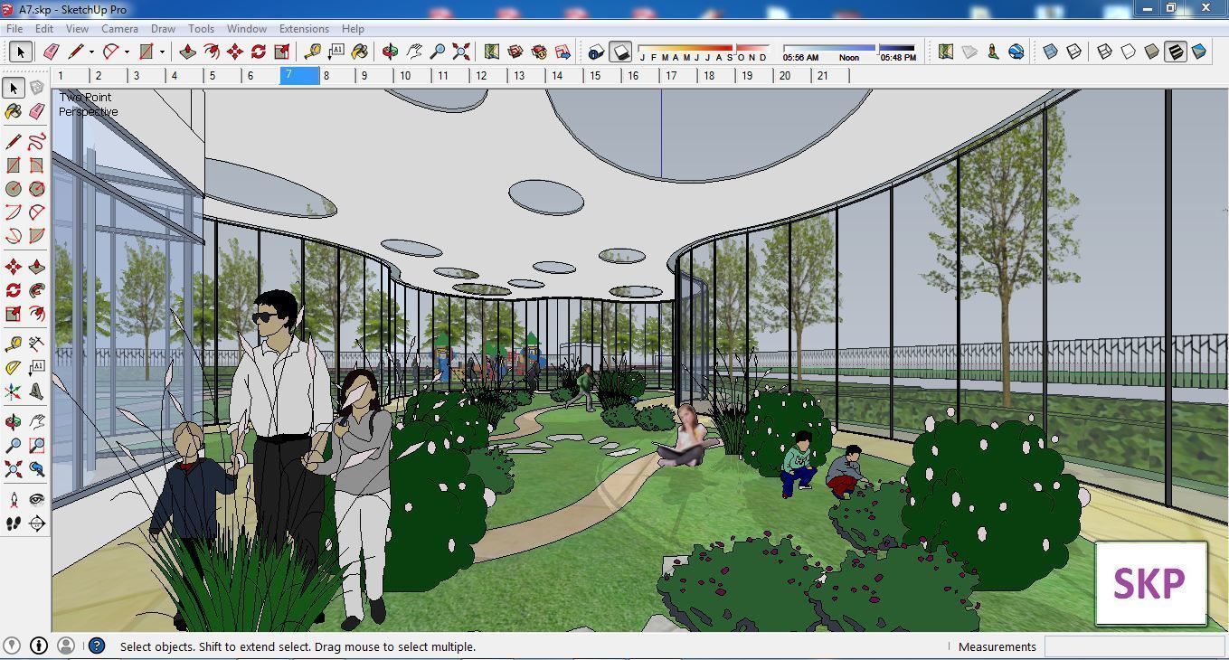This screenshot has height=660, width=1229.
Task: Open Instructor help icon in status bar
Action: (x=97, y=646)
